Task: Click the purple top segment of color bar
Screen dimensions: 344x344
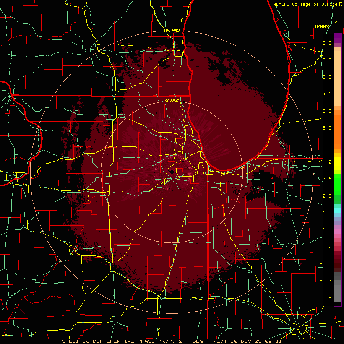Action: 338,38
